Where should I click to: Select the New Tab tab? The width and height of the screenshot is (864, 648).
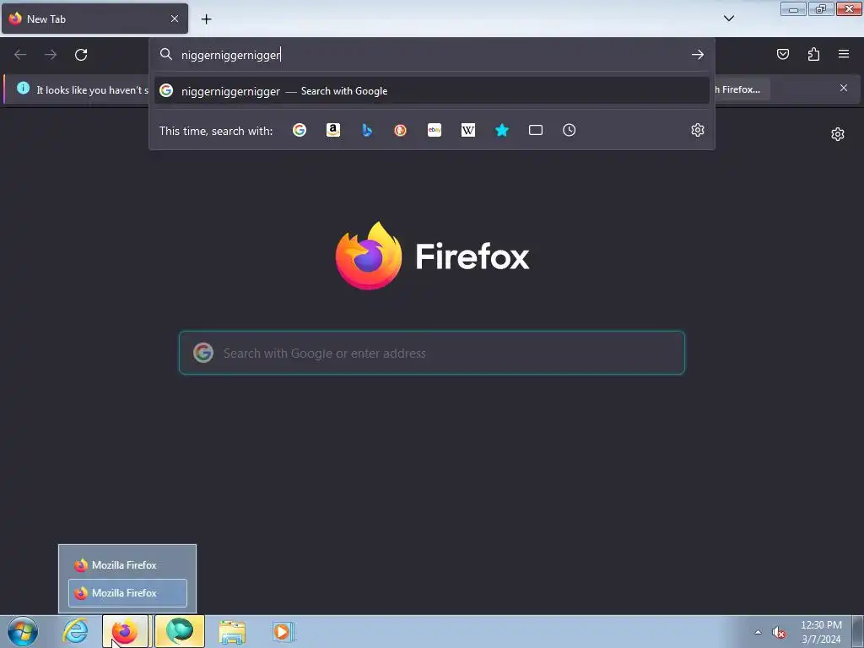94,19
